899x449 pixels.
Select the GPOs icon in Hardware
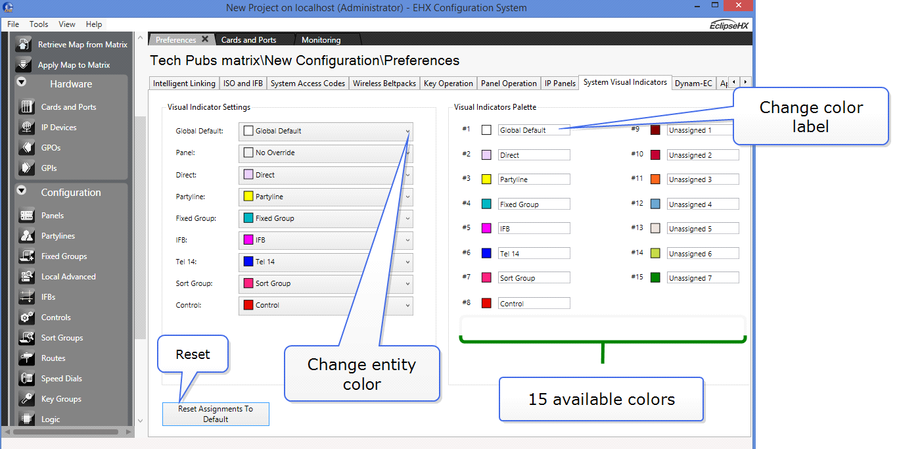coord(27,147)
